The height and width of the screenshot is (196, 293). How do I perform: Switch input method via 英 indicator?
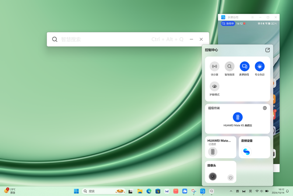251,191
